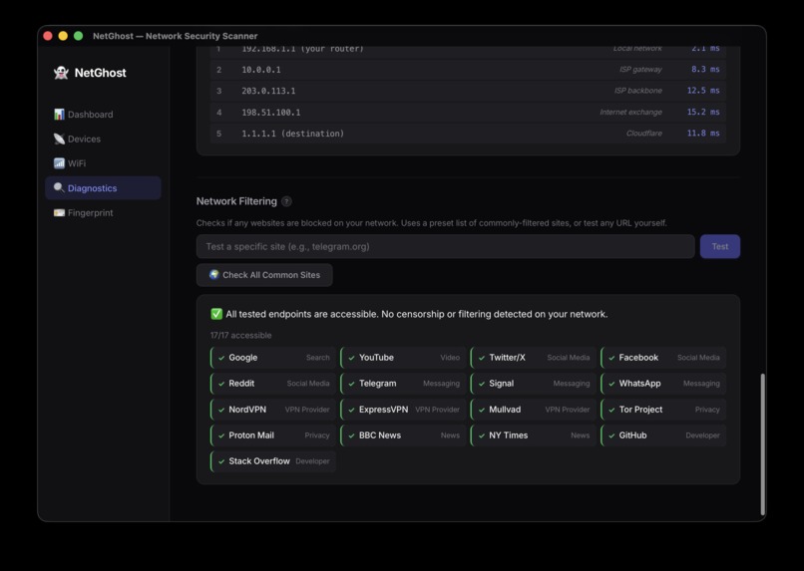Screen dimensions: 804x571
Task: Open the Devices section
Action: point(103,139)
